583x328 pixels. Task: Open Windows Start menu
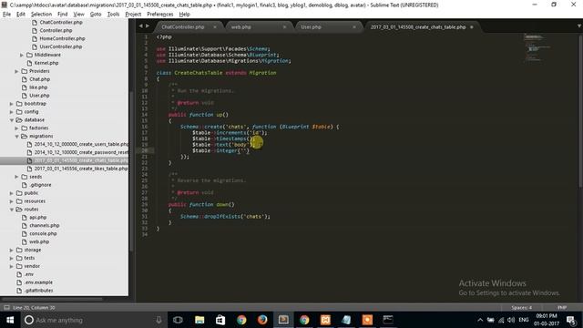coord(10,320)
